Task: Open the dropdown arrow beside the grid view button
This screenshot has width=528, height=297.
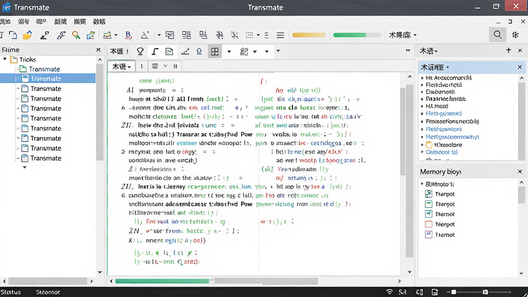Action: click(x=229, y=52)
